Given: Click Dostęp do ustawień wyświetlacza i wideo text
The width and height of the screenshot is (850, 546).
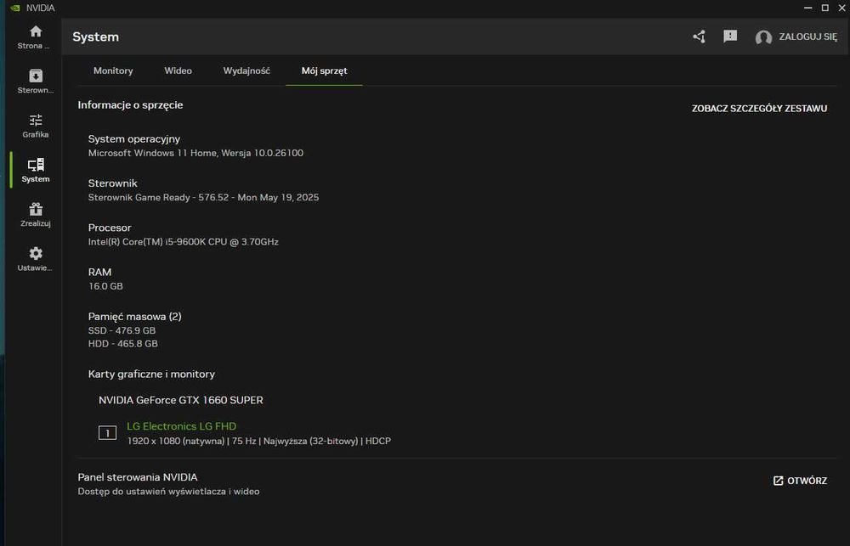Looking at the screenshot, I should 168,492.
